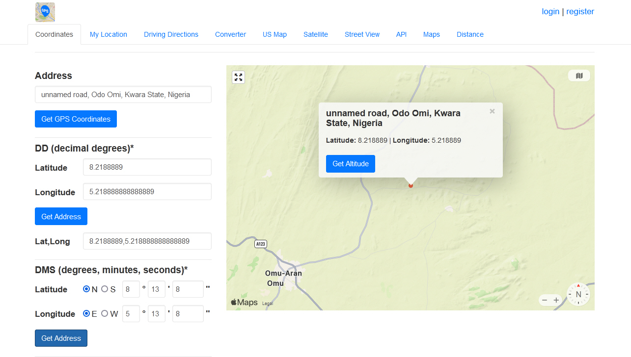Click Get Address under DMS section
The height and width of the screenshot is (357, 631).
point(61,338)
